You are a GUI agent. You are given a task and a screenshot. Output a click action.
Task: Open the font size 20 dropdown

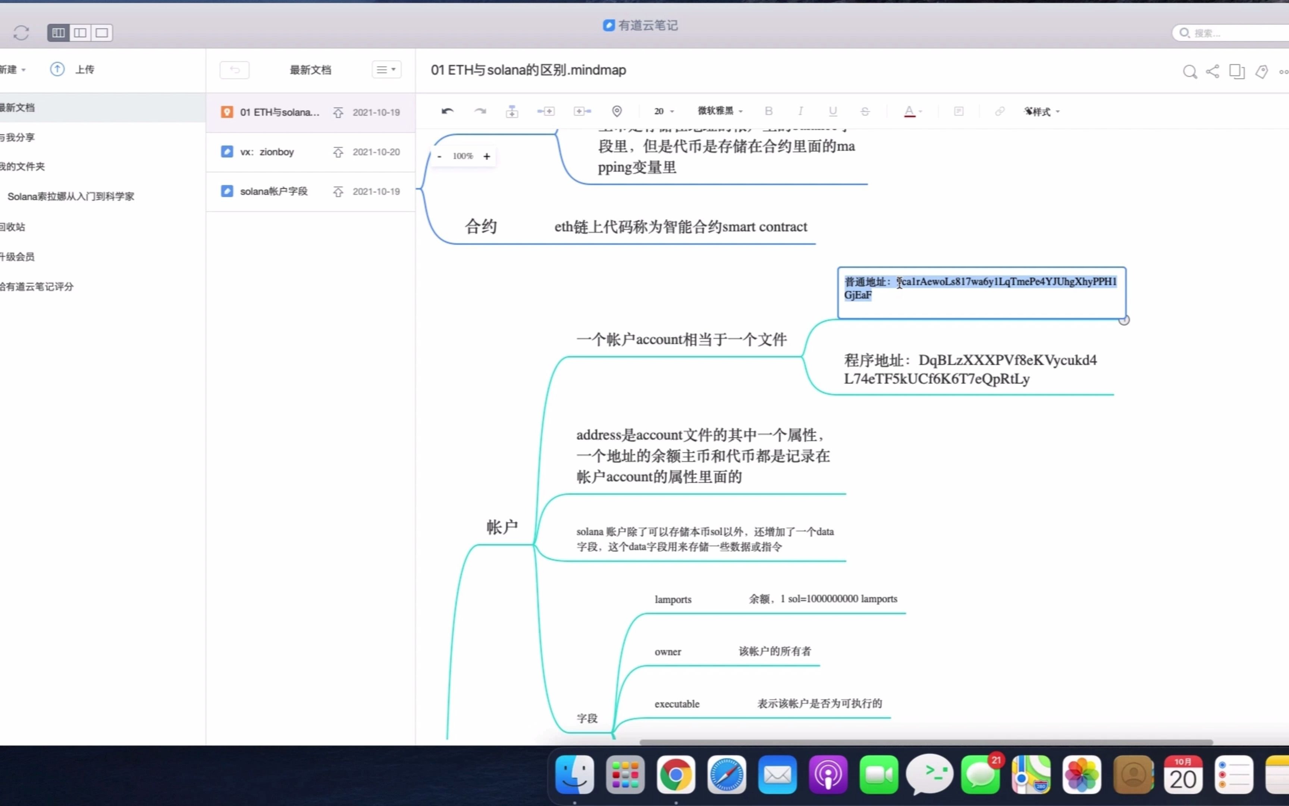[x=664, y=111]
